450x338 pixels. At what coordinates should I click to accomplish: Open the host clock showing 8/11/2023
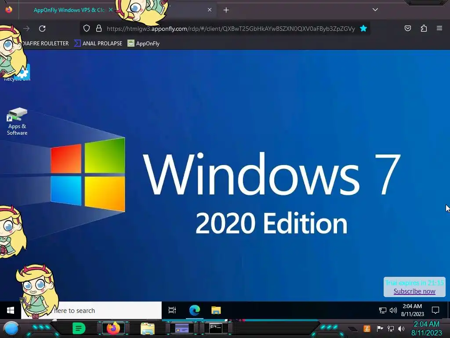(x=426, y=328)
